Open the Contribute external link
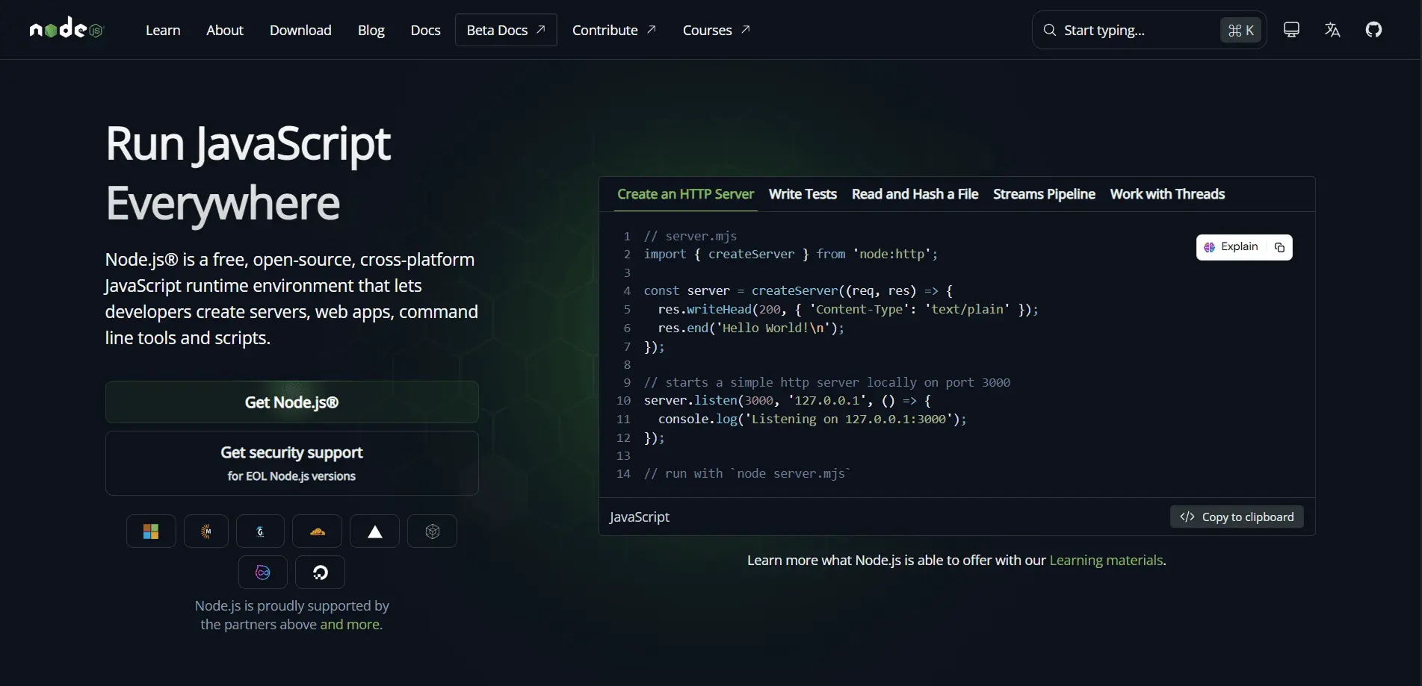The height and width of the screenshot is (686, 1422). pyautogui.click(x=613, y=30)
